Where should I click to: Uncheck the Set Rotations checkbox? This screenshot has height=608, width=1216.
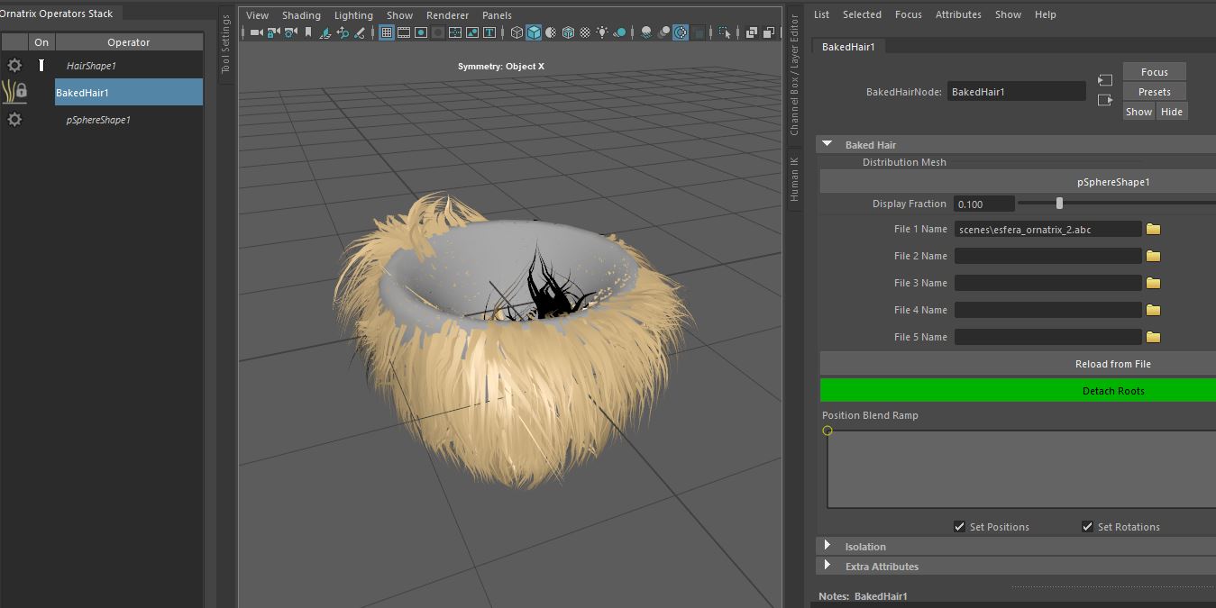point(1087,527)
